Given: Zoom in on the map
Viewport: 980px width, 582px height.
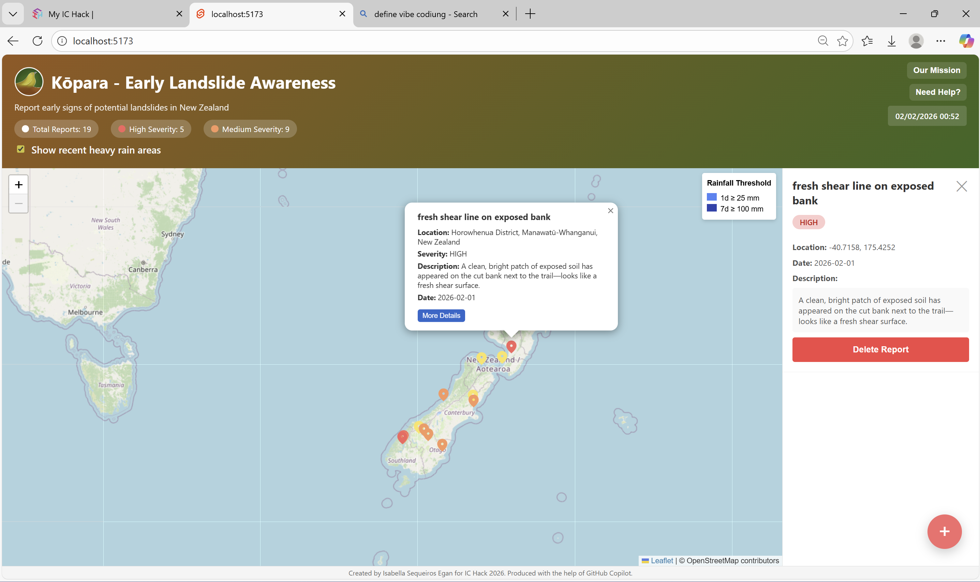Looking at the screenshot, I should click(18, 185).
